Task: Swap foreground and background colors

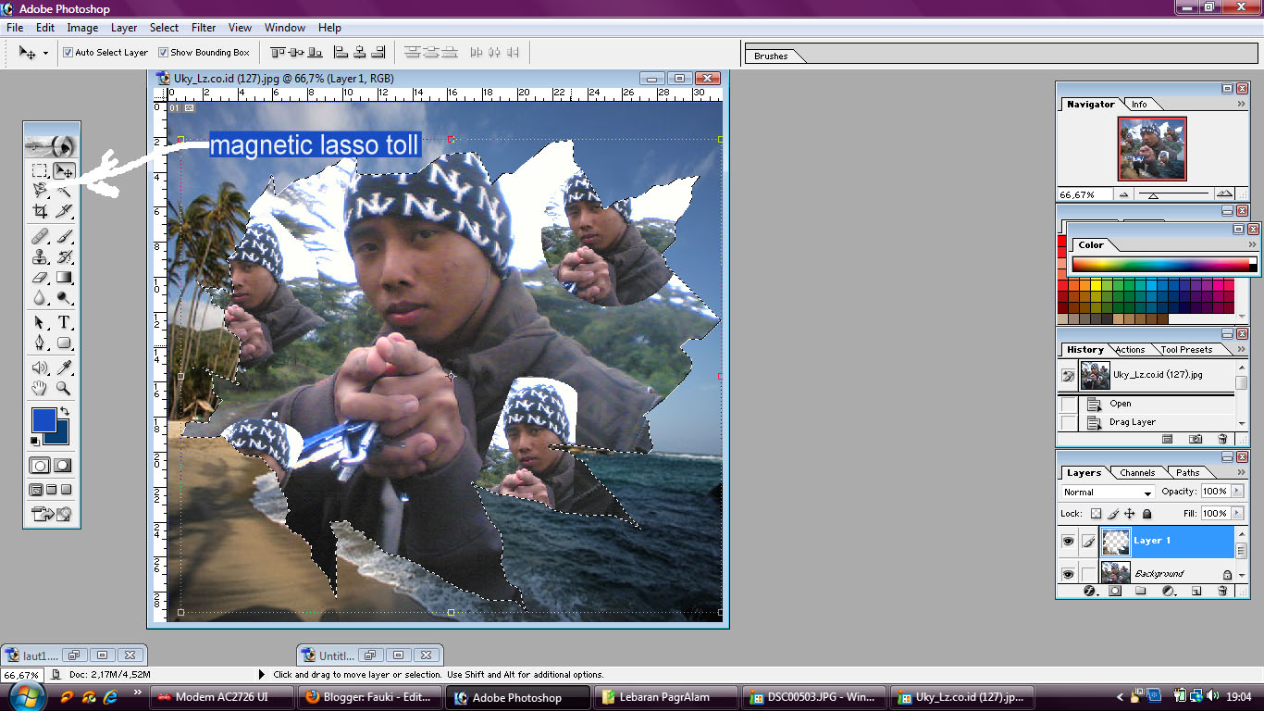Action: [x=65, y=411]
